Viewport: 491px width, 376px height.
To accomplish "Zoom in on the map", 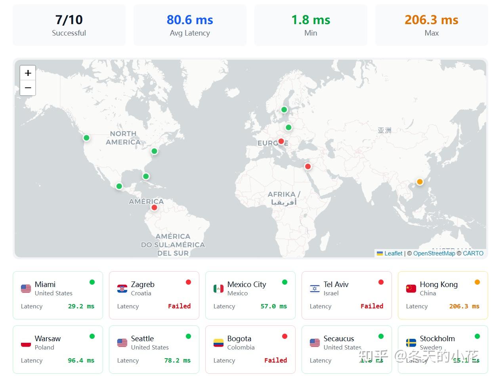I will pos(28,73).
